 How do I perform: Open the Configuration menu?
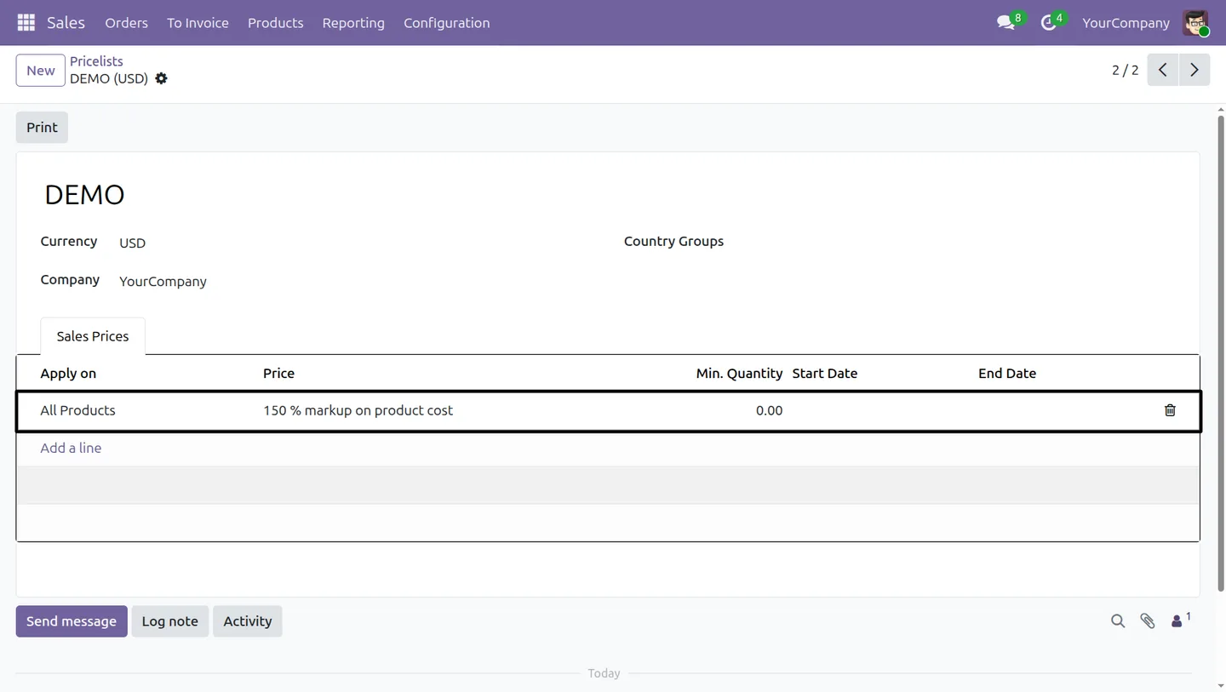pyautogui.click(x=446, y=23)
